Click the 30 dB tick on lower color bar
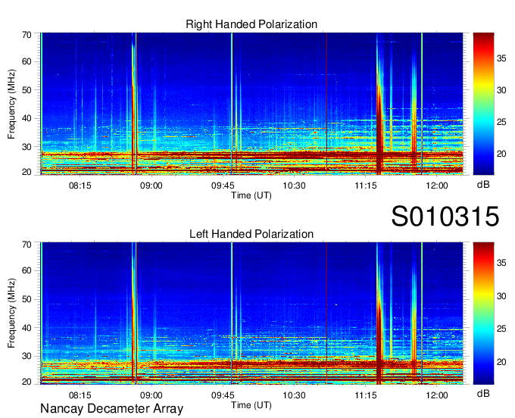 (x=501, y=296)
